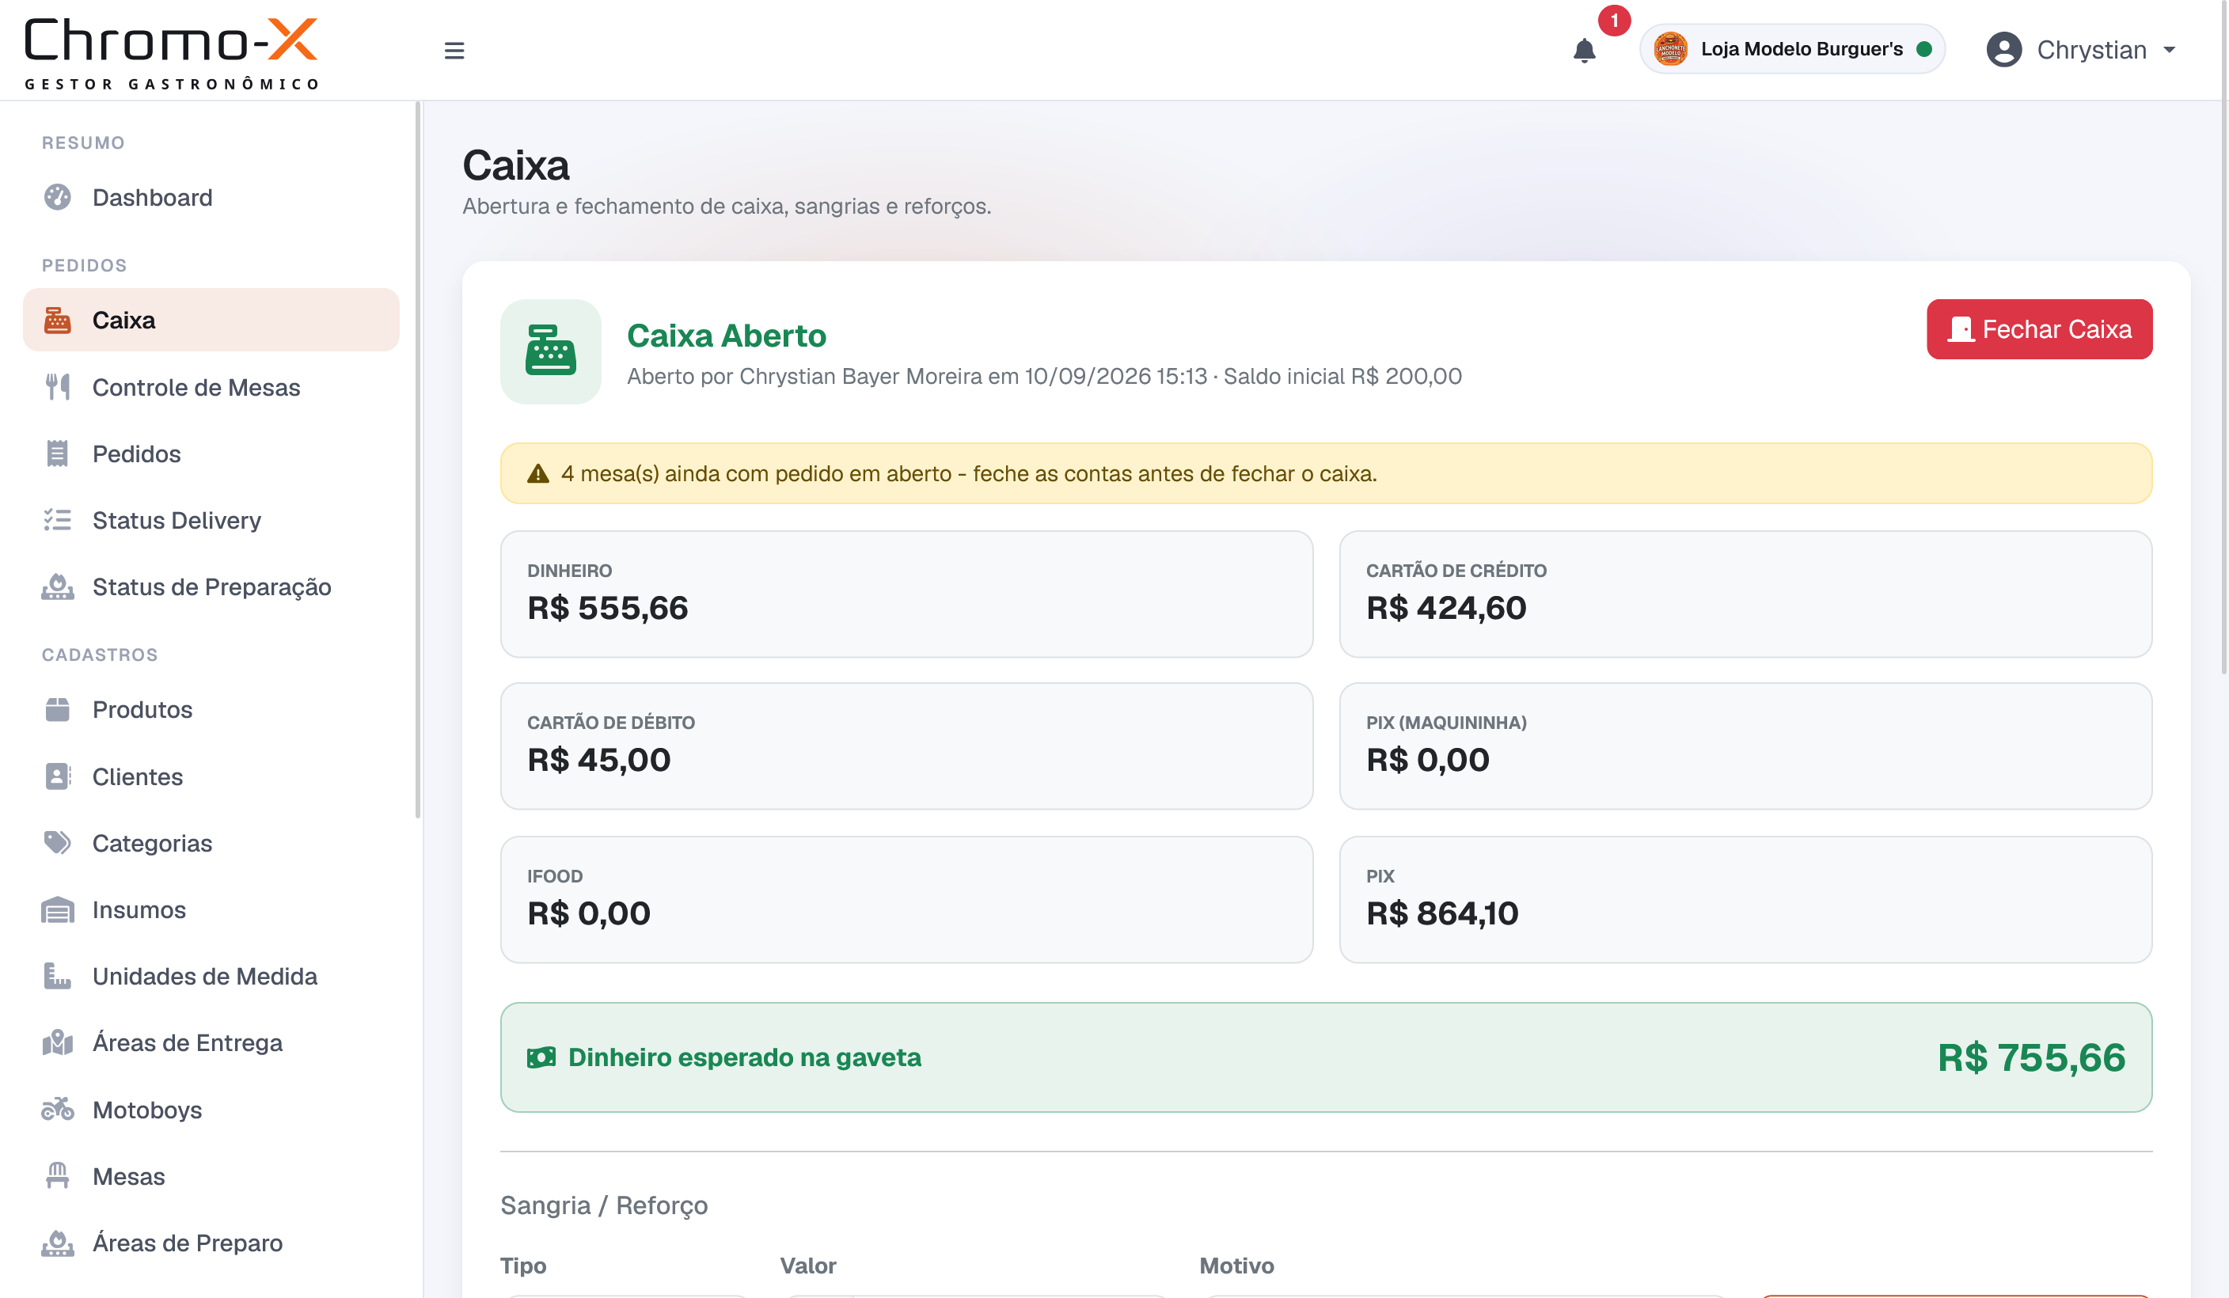
Task: Click the cash bill icon beside Dinheiro esperado
Action: pyautogui.click(x=541, y=1057)
